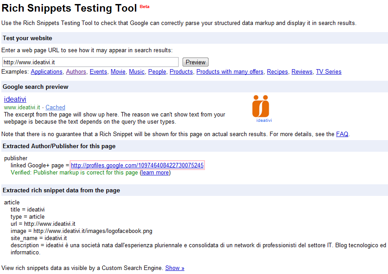Click the 'publisher' label
This screenshot has width=388, height=274.
[16, 158]
